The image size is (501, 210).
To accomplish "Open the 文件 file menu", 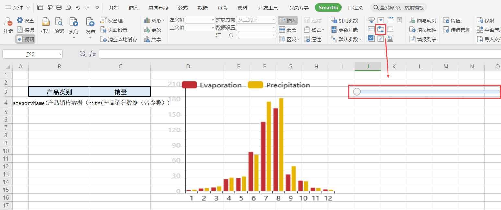I will point(18,7).
